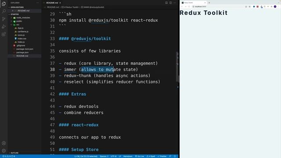This screenshot has height=158, width=281.
Task: Click browser back button
Action: pos(182,7)
